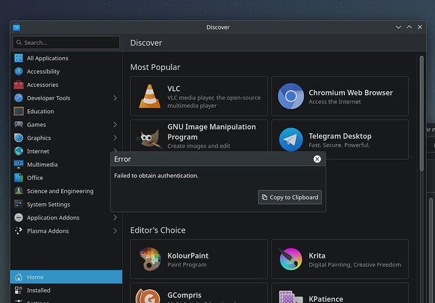Expand the Application Addons chevron
435x303 pixels.
pos(115,218)
